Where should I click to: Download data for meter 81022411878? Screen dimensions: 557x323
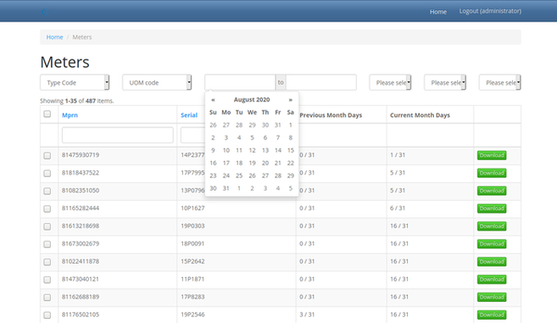pos(492,262)
